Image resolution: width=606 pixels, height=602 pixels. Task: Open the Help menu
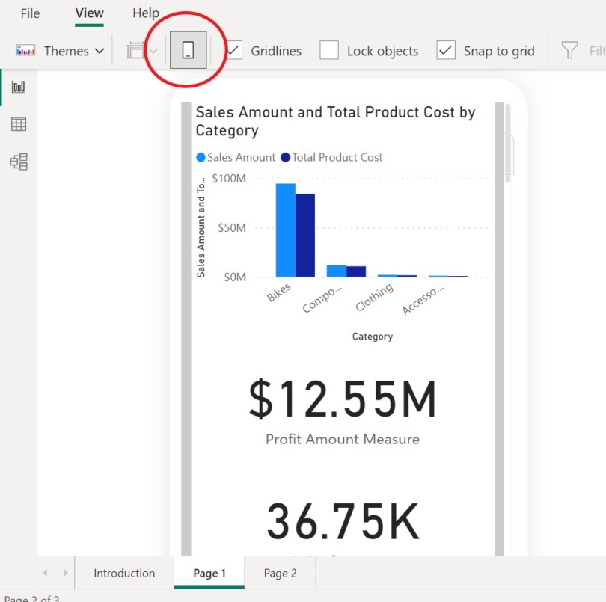pos(145,13)
